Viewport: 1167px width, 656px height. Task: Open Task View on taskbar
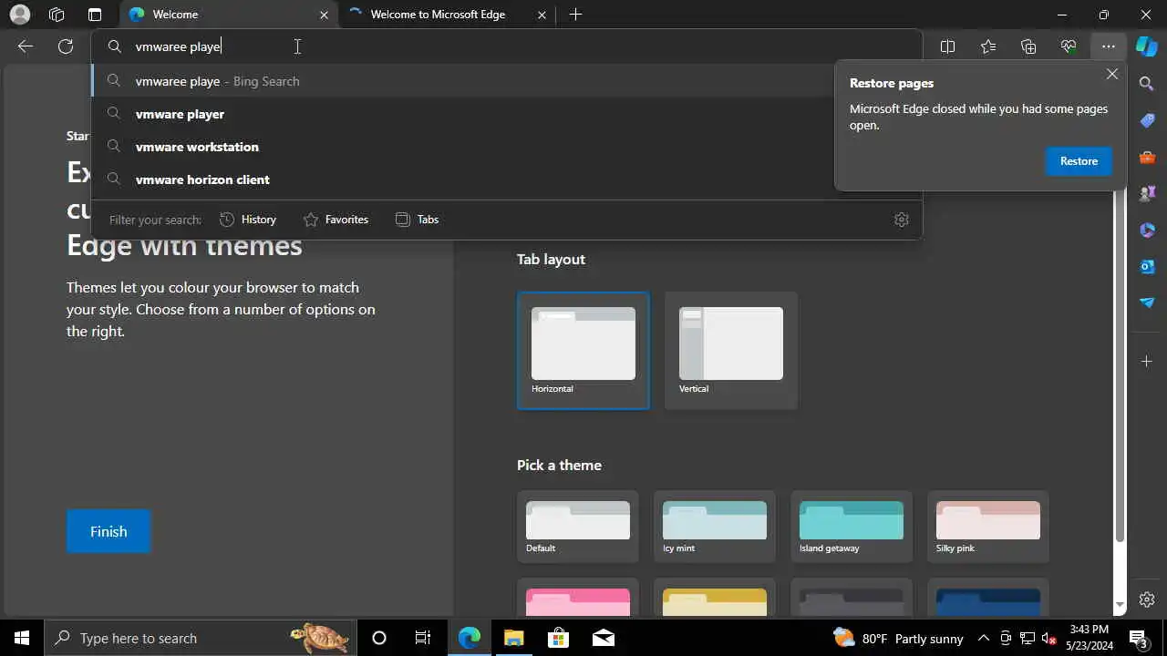pos(423,638)
